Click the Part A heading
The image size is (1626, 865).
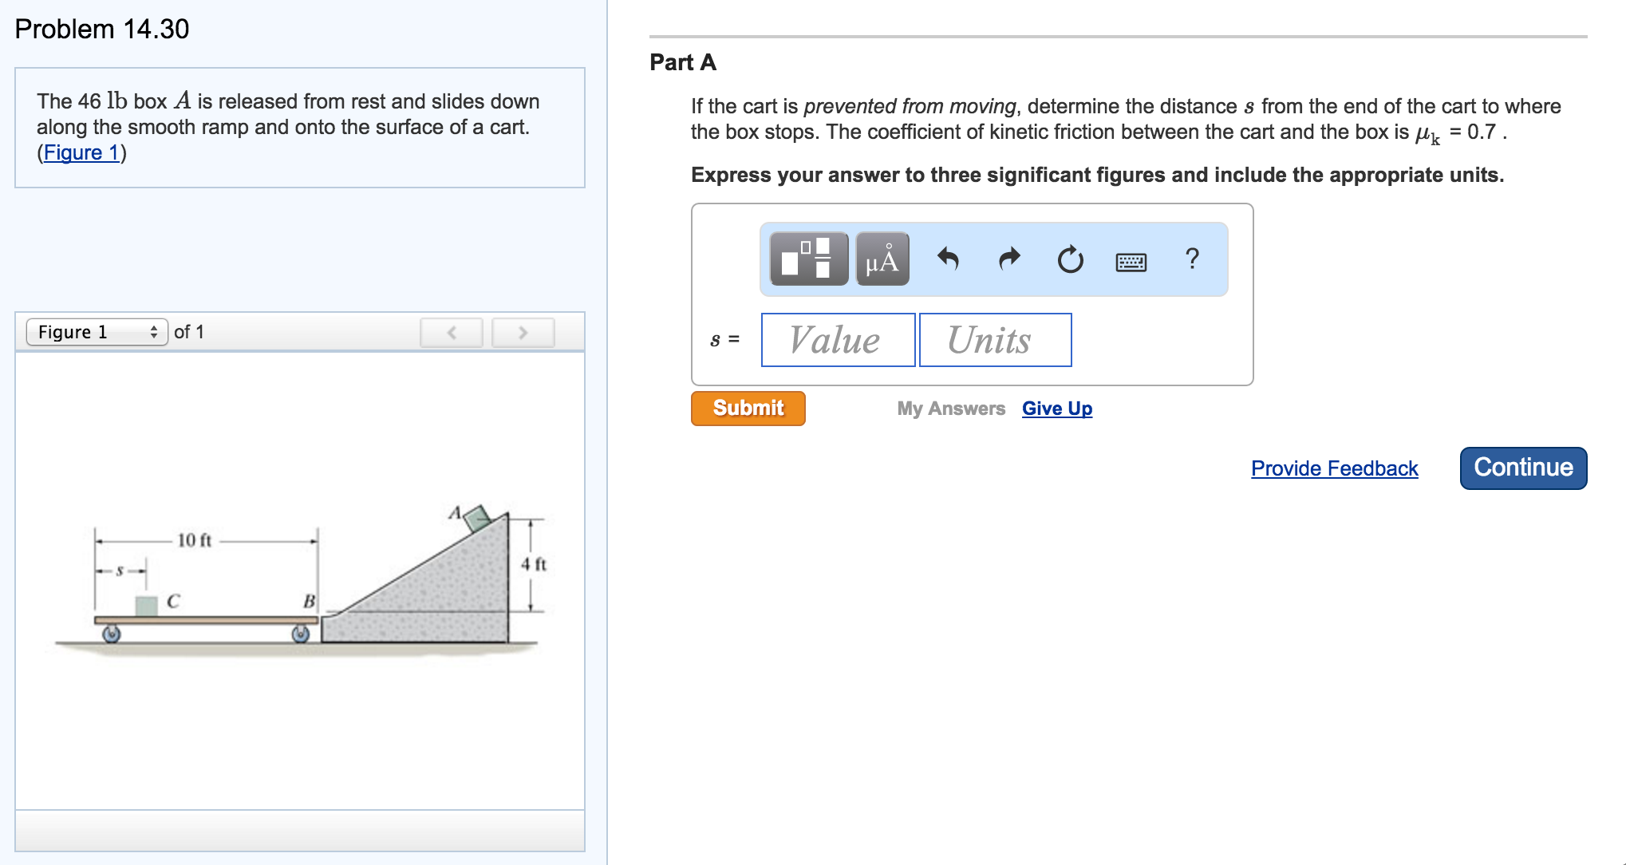pos(683,62)
